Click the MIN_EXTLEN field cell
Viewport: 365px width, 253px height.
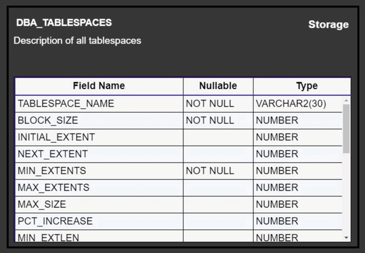point(99,237)
